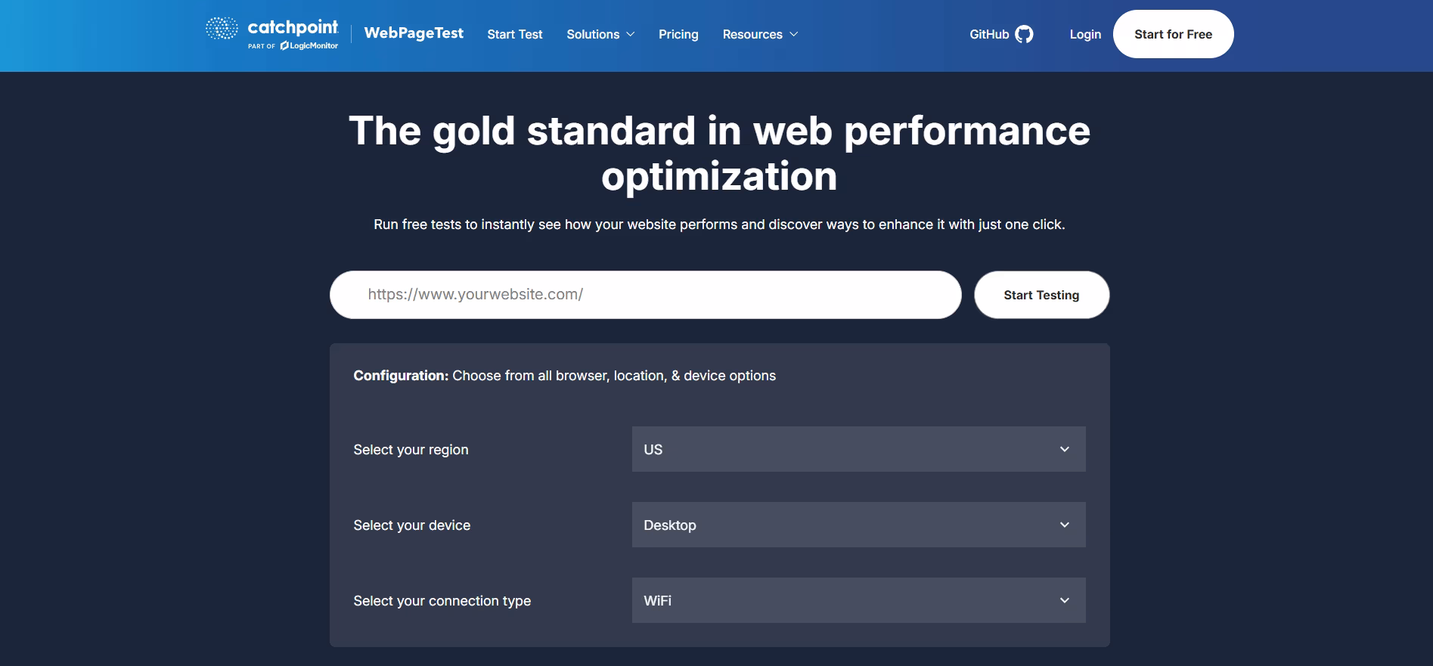Click the 'Configuration:' description text
This screenshot has height=666, width=1433.
(x=564, y=376)
